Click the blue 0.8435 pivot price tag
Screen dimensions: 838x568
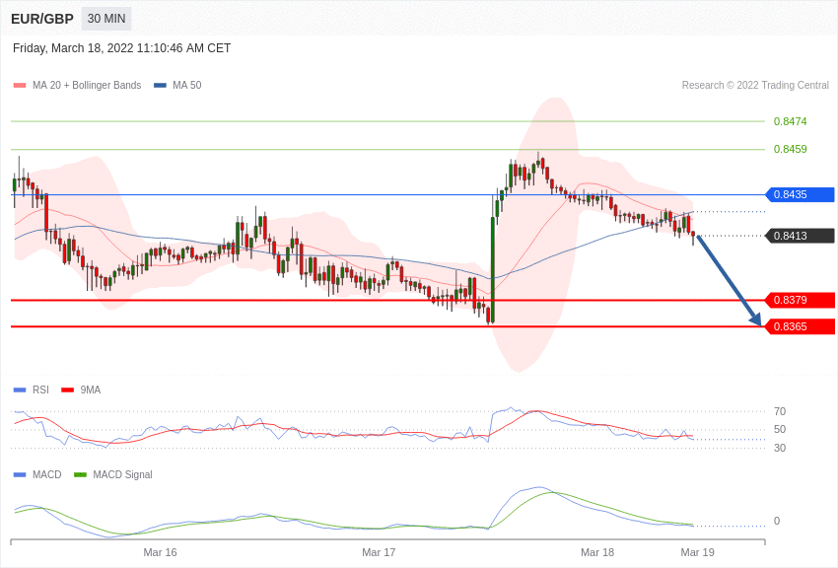click(801, 194)
